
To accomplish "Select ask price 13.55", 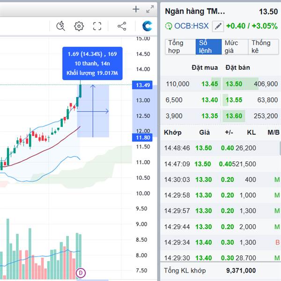I will tap(234, 100).
